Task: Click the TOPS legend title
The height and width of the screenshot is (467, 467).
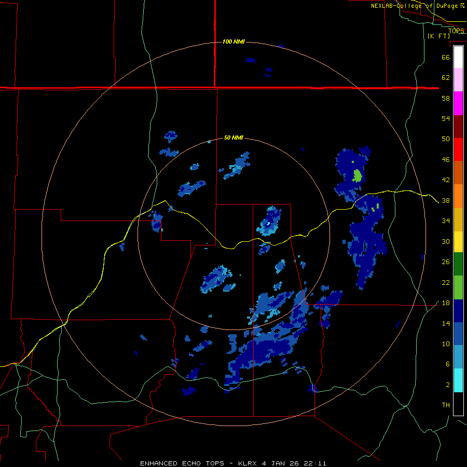Action: (x=456, y=31)
